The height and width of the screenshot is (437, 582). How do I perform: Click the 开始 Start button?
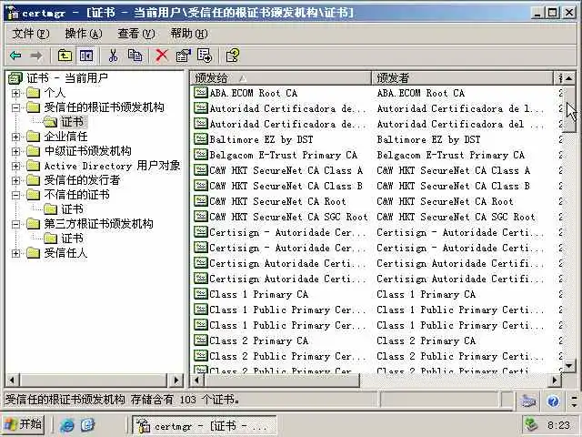24,424
